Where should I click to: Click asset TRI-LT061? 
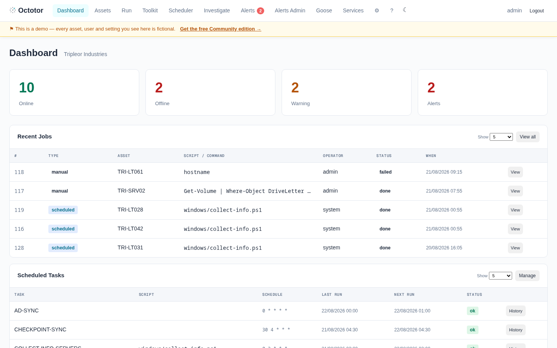coord(130,172)
